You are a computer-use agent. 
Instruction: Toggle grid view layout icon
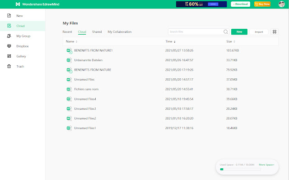point(275,32)
